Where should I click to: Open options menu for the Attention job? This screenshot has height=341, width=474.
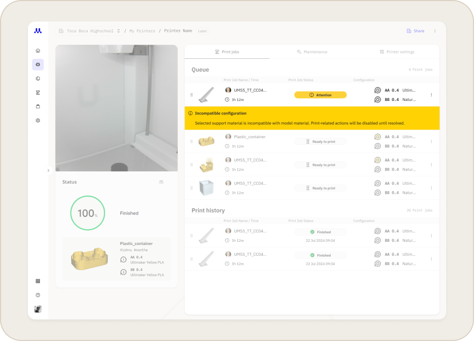[431, 95]
